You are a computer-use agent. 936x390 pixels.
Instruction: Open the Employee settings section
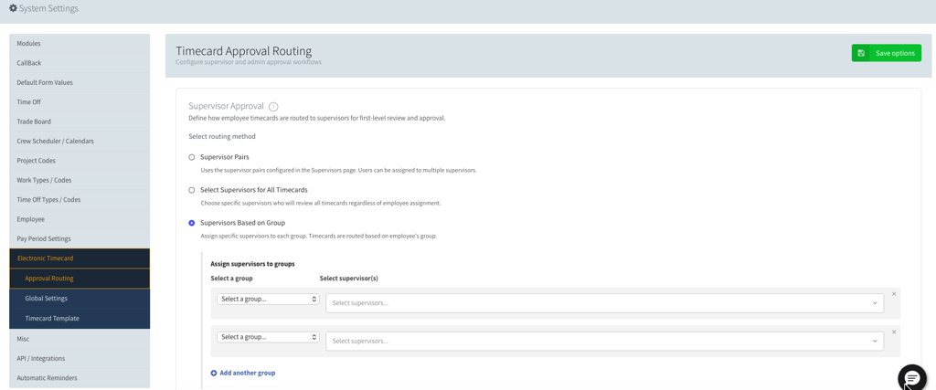80,219
